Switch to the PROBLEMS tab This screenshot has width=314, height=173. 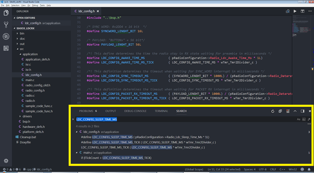pos(86,111)
